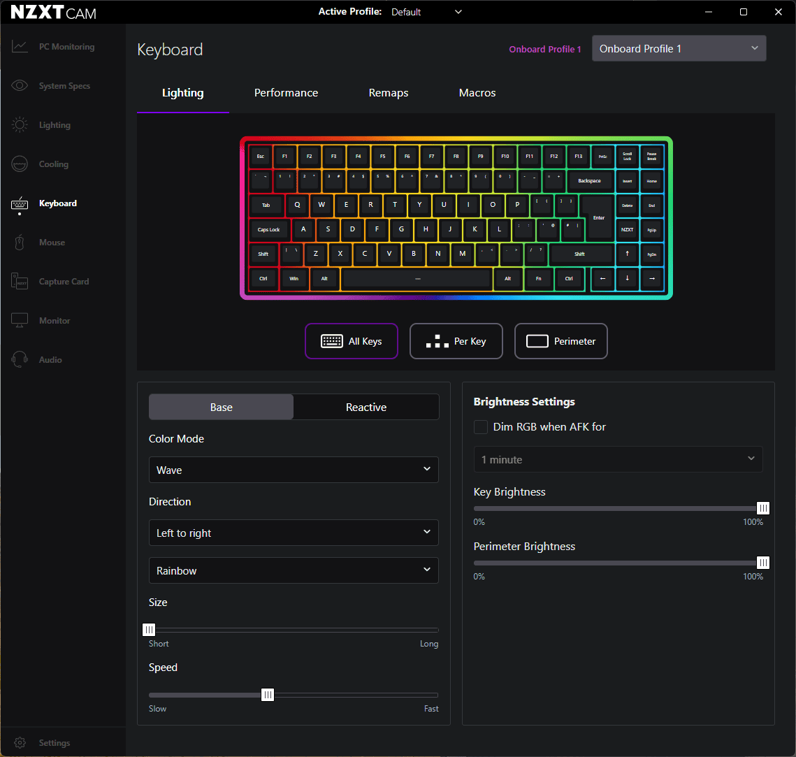Image resolution: width=796 pixels, height=757 pixels.
Task: Expand the Onboard Profile 1 dropdown
Action: click(x=679, y=49)
